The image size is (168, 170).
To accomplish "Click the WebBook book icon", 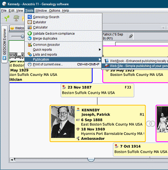I will point(107,61).
